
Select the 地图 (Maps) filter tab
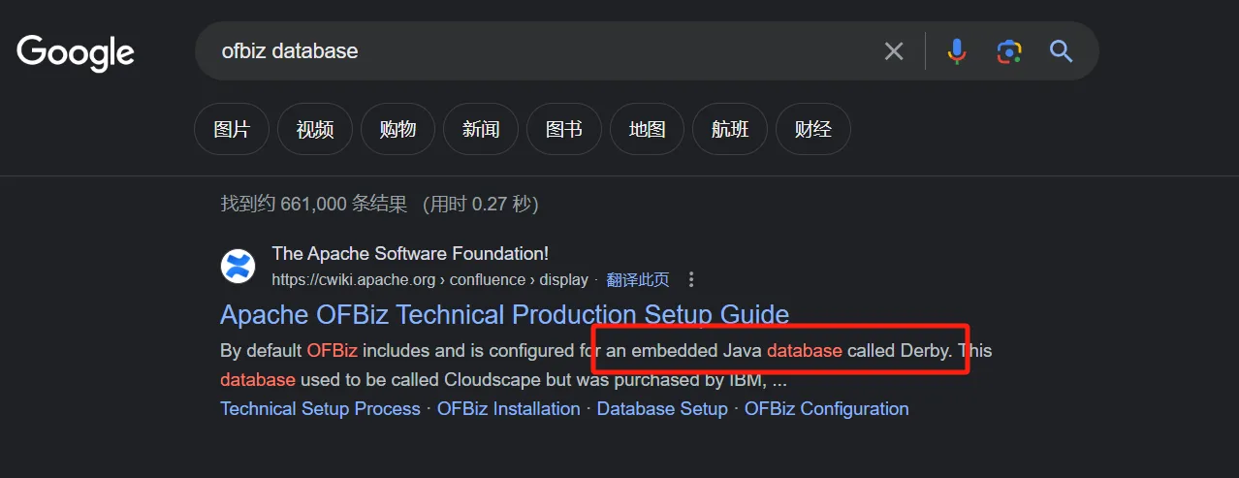tap(647, 129)
